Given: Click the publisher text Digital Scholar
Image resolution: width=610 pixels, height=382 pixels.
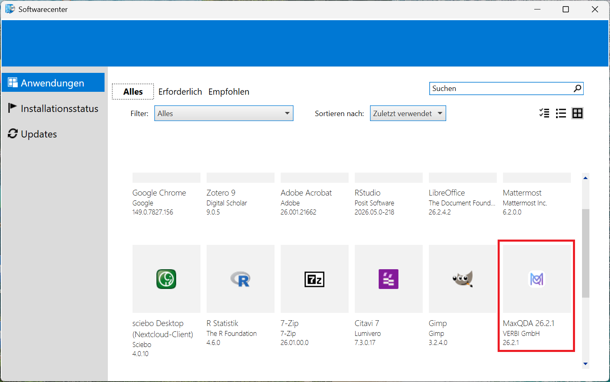Looking at the screenshot, I should pos(227,203).
